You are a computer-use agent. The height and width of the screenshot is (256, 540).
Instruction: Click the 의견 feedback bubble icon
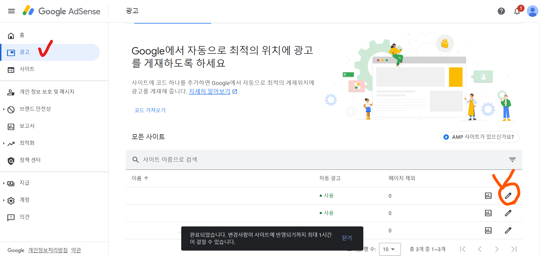pos(11,218)
